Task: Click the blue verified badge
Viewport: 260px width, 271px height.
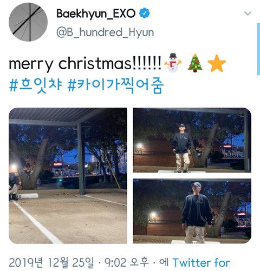Action: click(145, 13)
